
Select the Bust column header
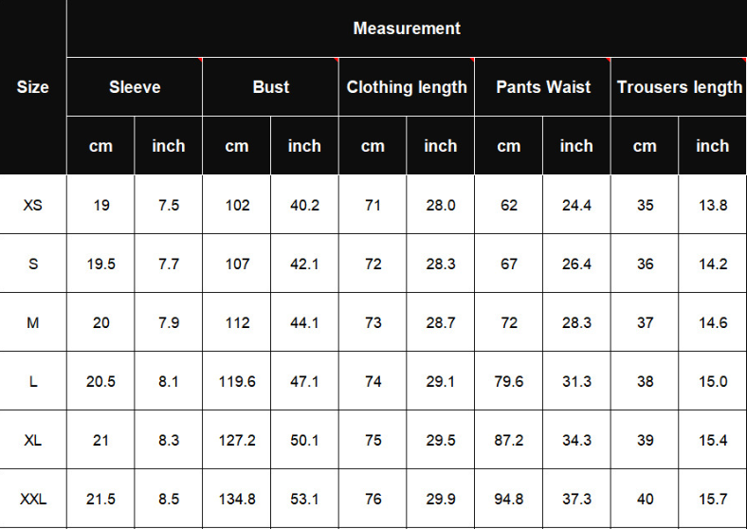[270, 86]
